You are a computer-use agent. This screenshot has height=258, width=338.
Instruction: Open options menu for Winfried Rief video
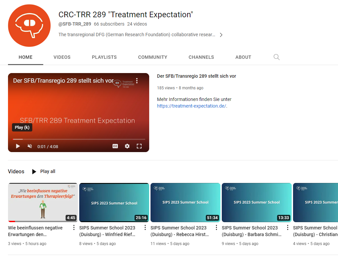coord(145,227)
